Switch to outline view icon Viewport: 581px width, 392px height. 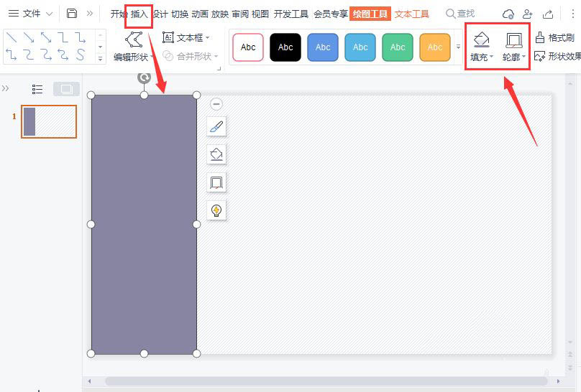37,89
